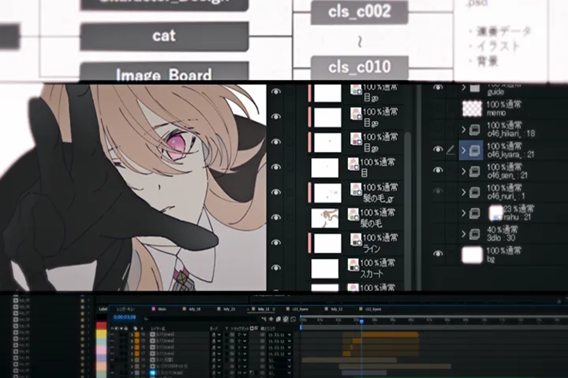Pick the red label color swatch

point(102,325)
